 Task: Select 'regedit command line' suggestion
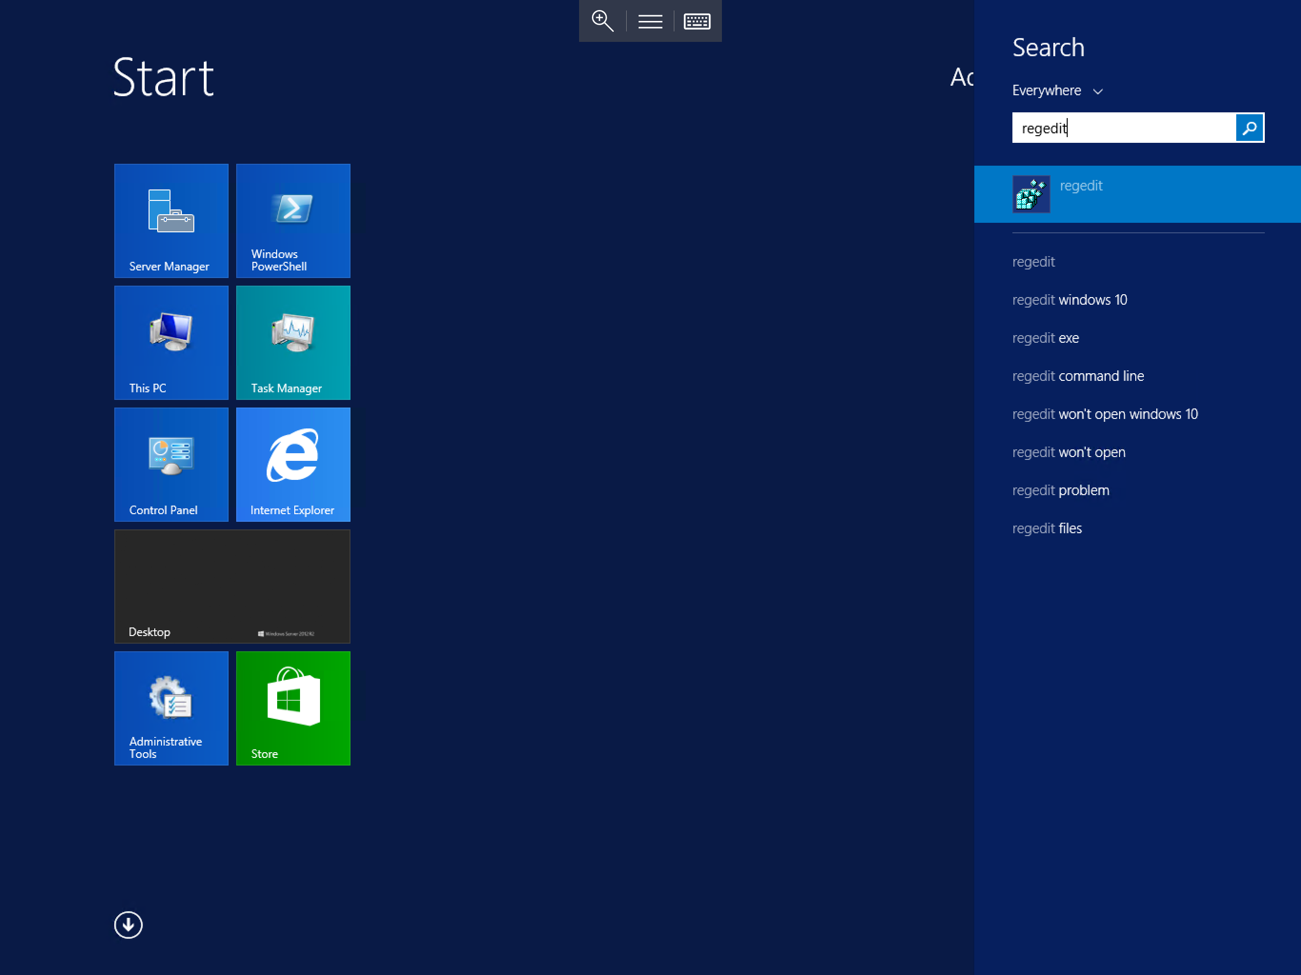[1078, 377]
